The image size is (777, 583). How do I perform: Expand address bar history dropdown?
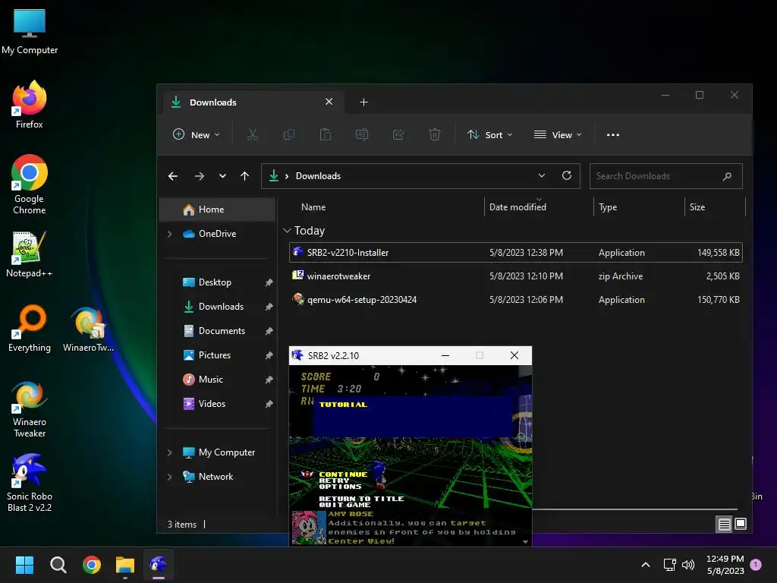pos(542,175)
